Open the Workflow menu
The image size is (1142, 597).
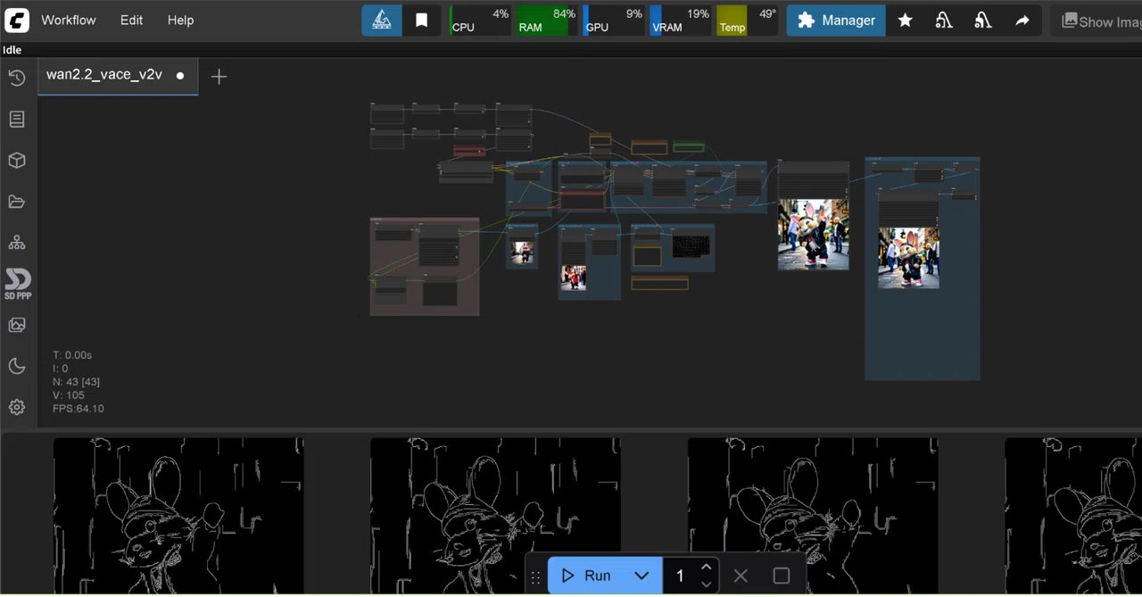coord(69,20)
